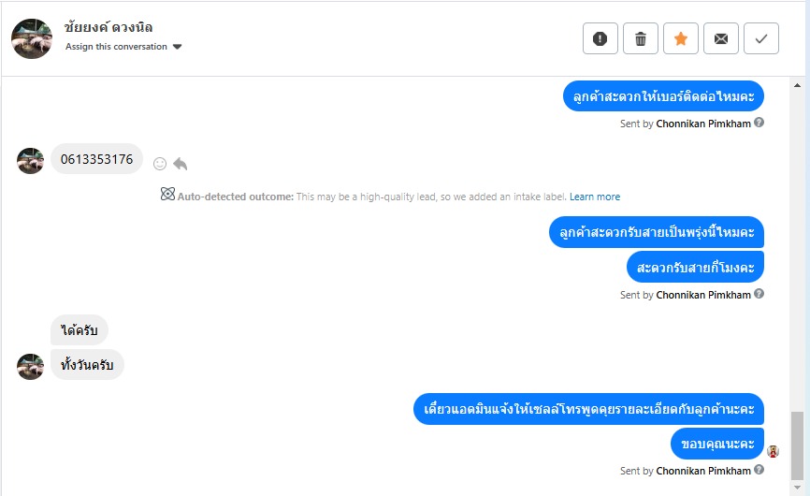Image resolution: width=810 pixels, height=496 pixels.
Task: Mark conversation done with checkmark button
Action: coord(761,38)
